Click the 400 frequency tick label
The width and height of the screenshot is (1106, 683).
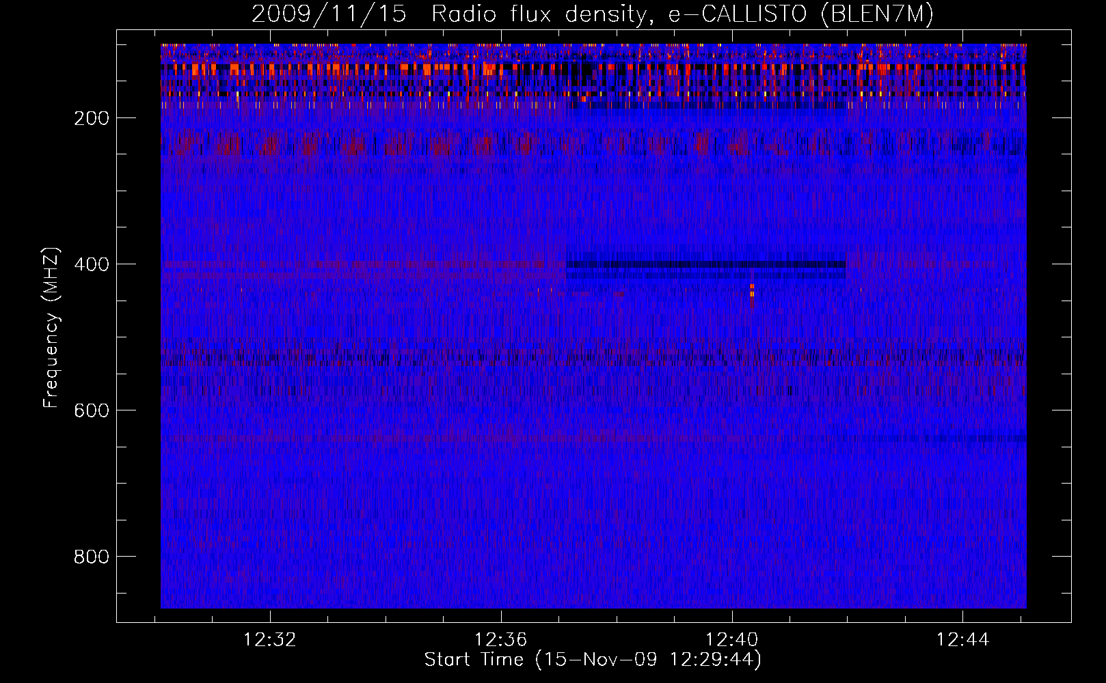click(92, 264)
